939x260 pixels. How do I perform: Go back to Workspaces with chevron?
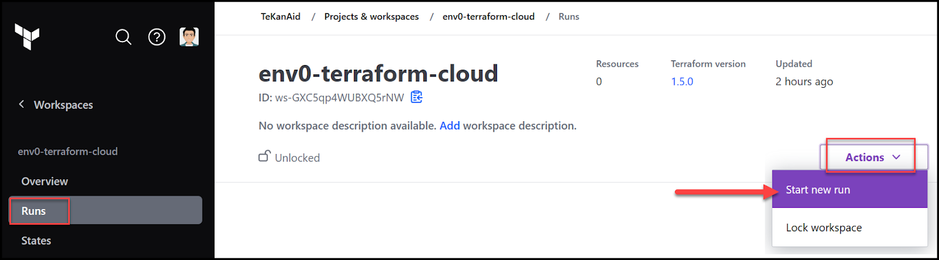(x=22, y=104)
